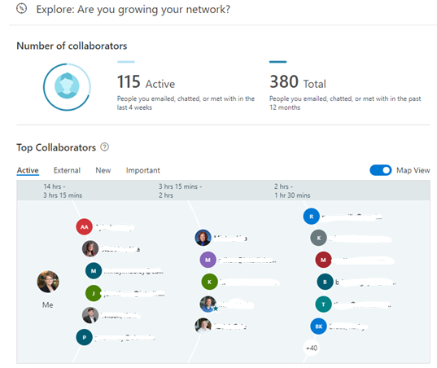The image size is (437, 368).
Task: Switch to the External tab
Action: click(67, 170)
